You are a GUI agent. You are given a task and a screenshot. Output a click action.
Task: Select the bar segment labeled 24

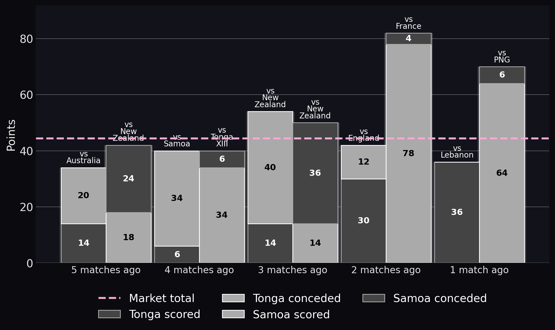[x=128, y=179]
